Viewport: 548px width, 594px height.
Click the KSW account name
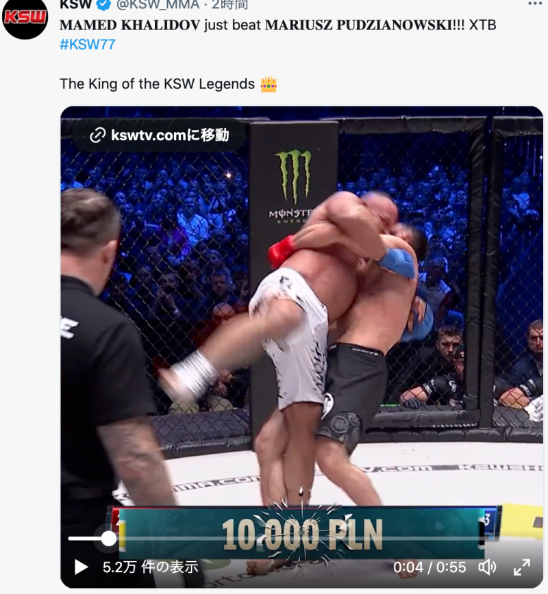(x=76, y=5)
